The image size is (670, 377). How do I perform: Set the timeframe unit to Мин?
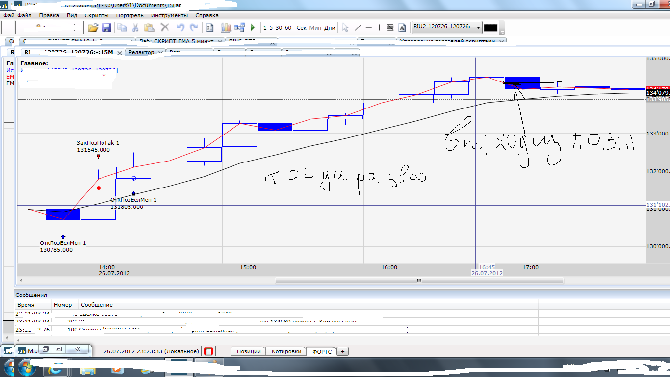(315, 28)
